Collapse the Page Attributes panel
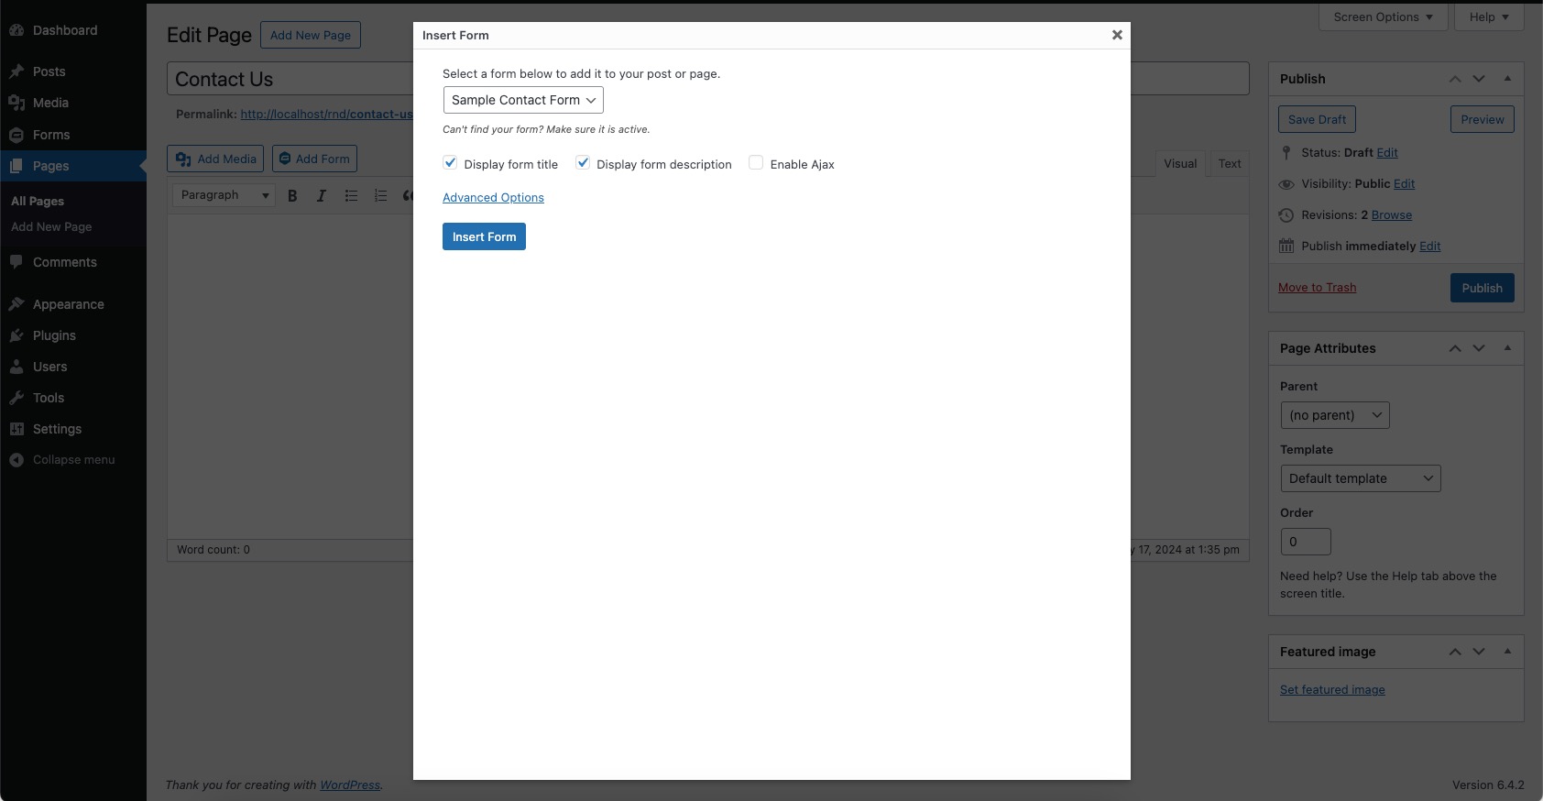Viewport: 1543px width, 801px height. click(x=1507, y=348)
